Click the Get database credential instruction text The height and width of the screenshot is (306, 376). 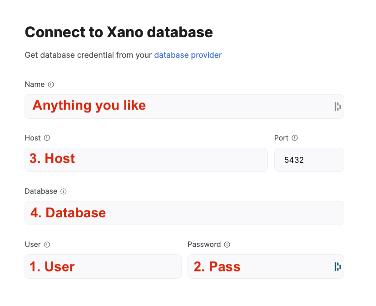pos(88,55)
